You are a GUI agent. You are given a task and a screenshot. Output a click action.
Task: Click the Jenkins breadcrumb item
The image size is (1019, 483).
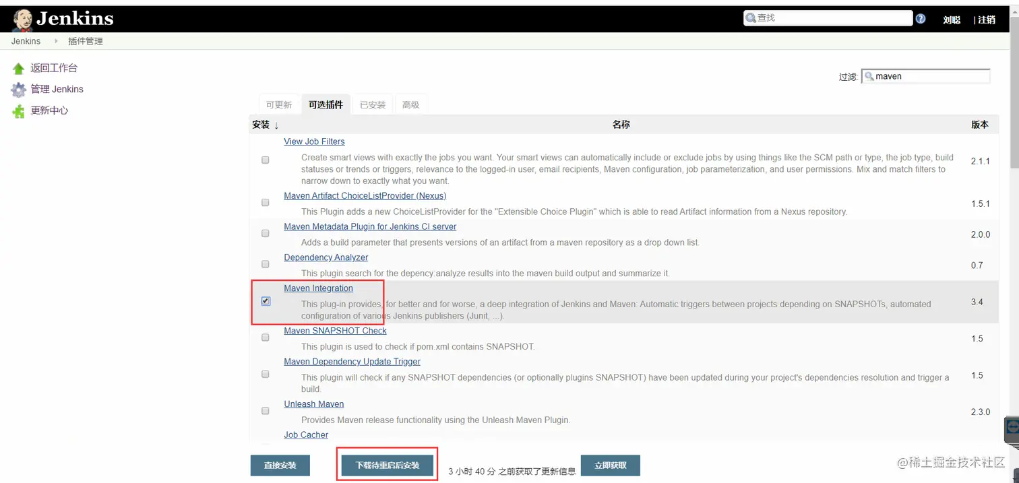tap(26, 41)
